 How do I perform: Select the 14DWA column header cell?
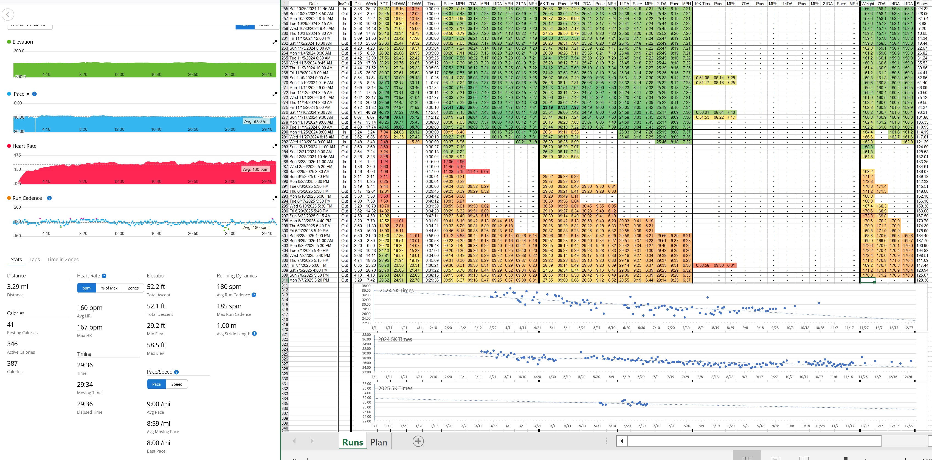(x=398, y=4)
